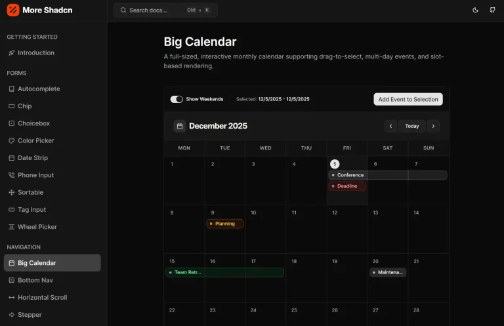Open the Horizontal Scroll page
This screenshot has width=504, height=326.
(52, 297)
